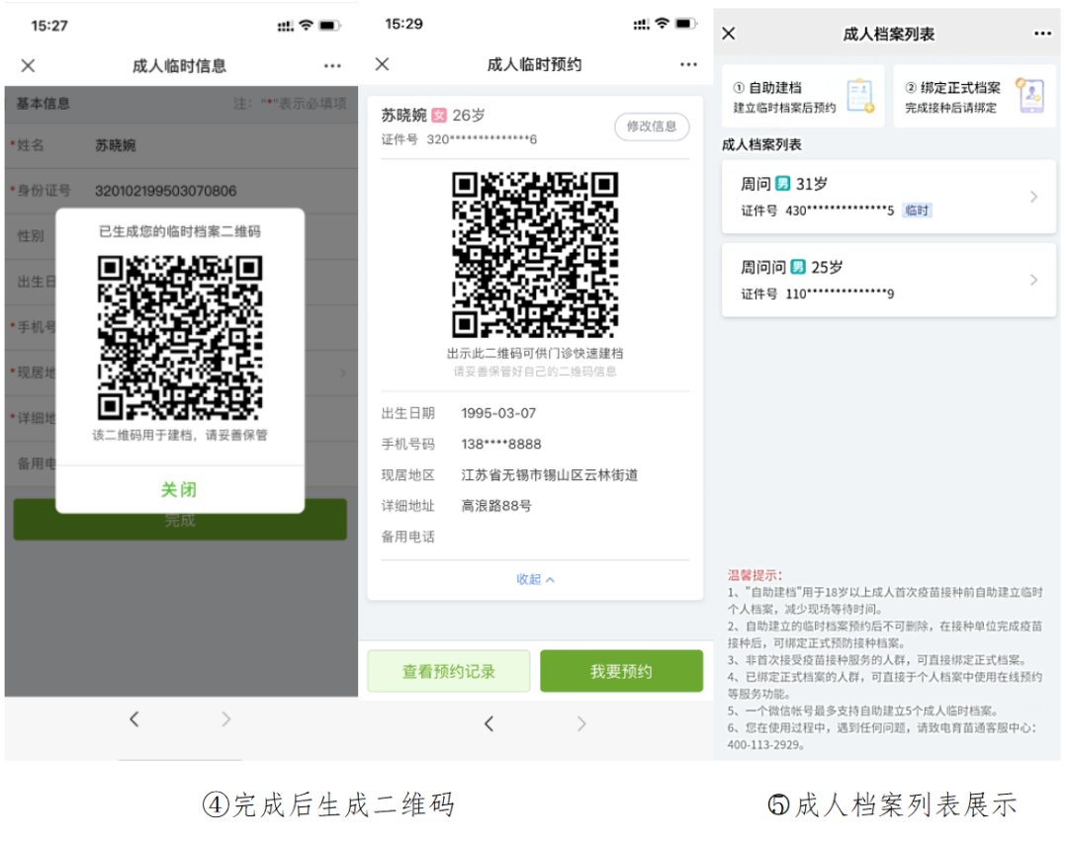Click the 修改信息 button
1068x842 pixels.
652,126
